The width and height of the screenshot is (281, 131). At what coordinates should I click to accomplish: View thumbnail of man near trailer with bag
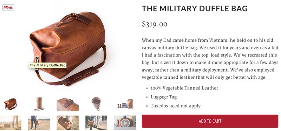(96, 123)
